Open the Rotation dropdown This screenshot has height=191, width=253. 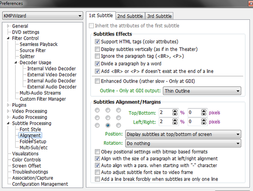click(x=183, y=143)
